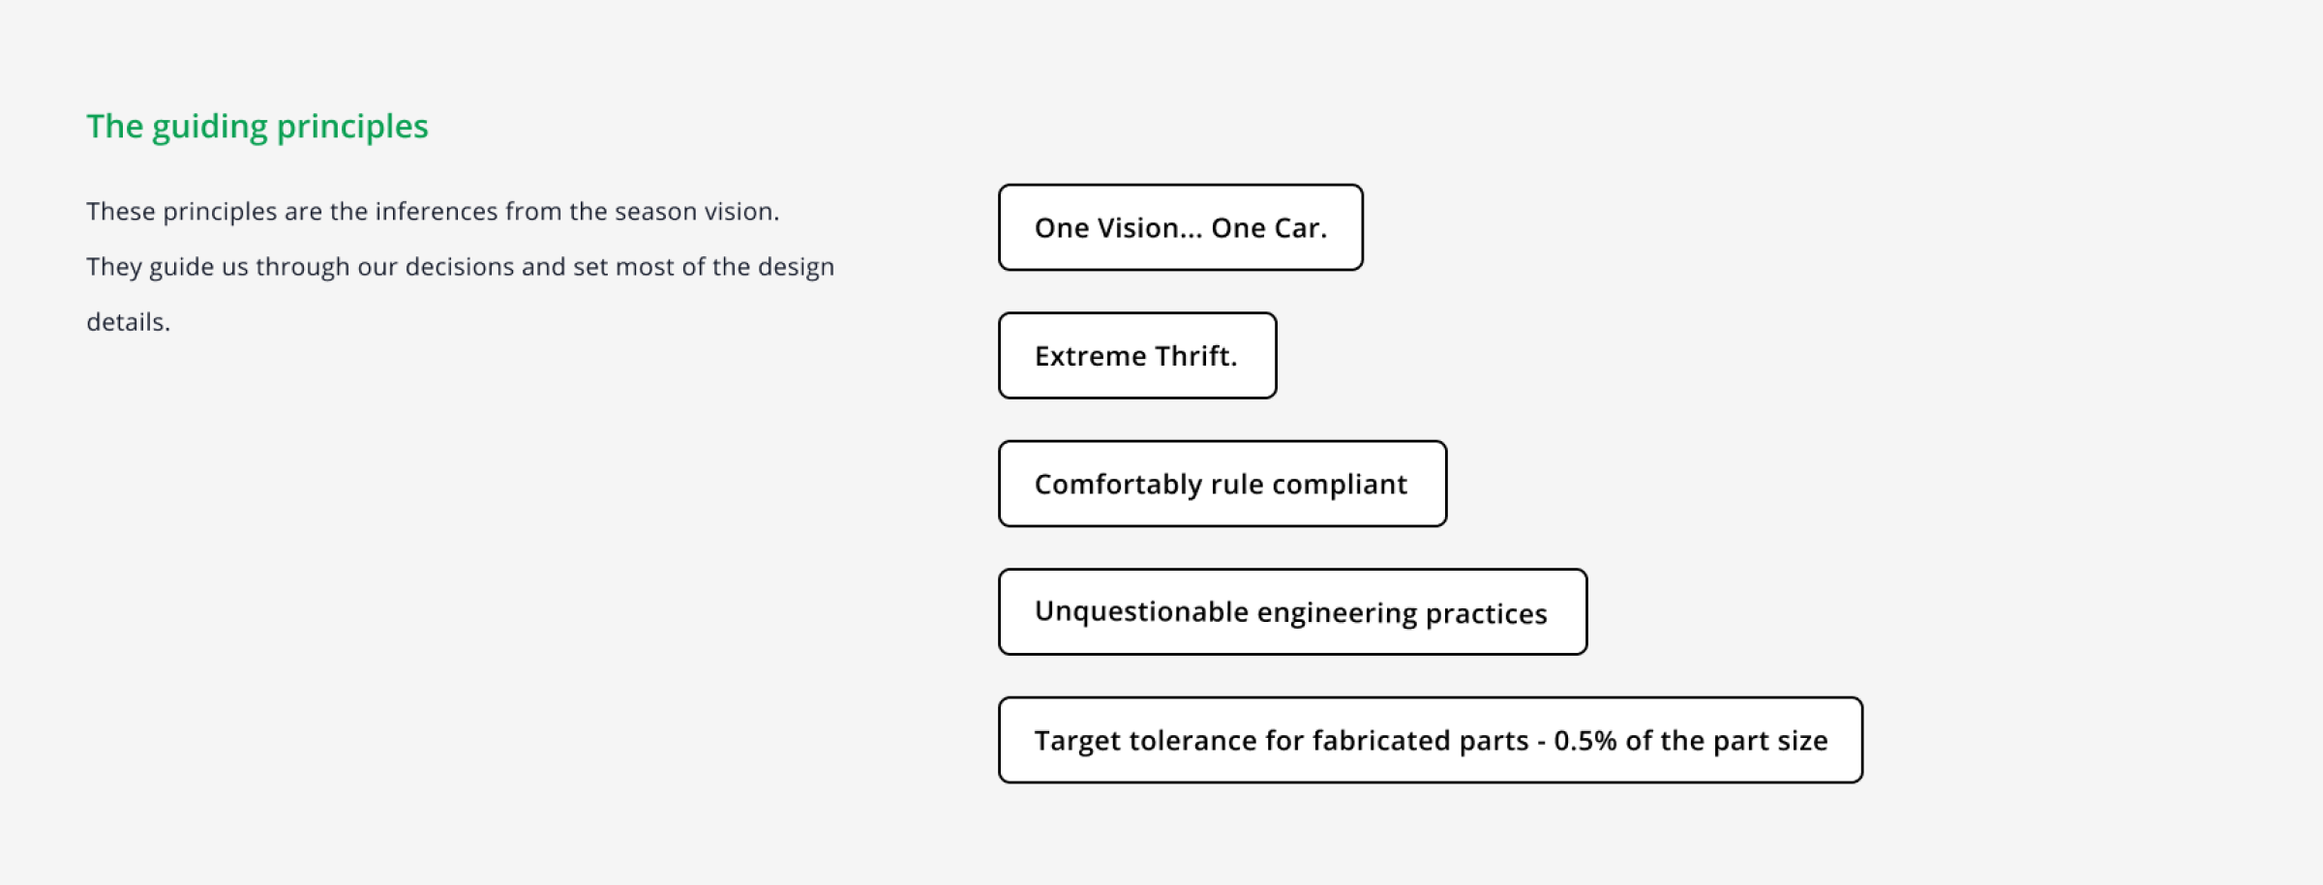Select the "Target tolerance for fabricated parts" box

(x=1430, y=741)
